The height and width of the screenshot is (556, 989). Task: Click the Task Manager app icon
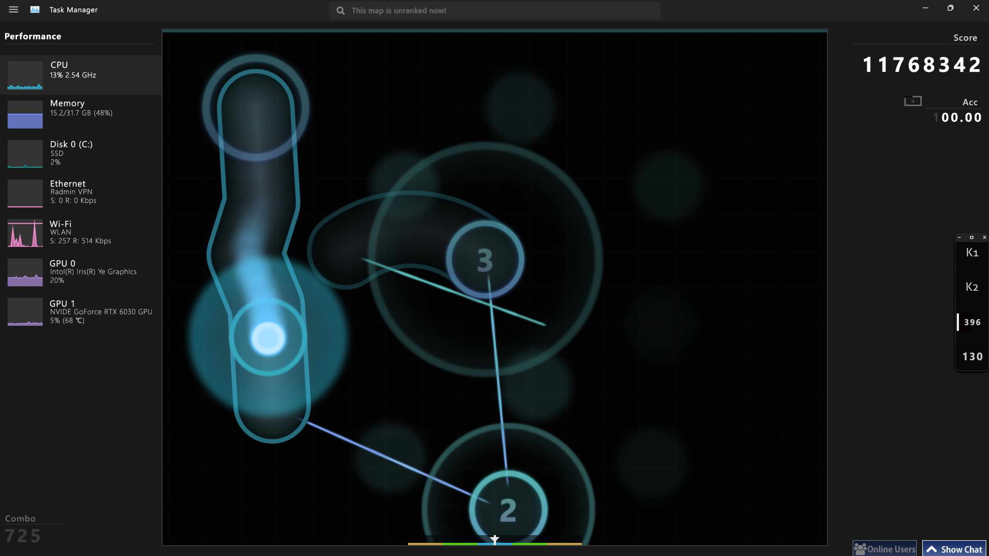pyautogui.click(x=35, y=10)
